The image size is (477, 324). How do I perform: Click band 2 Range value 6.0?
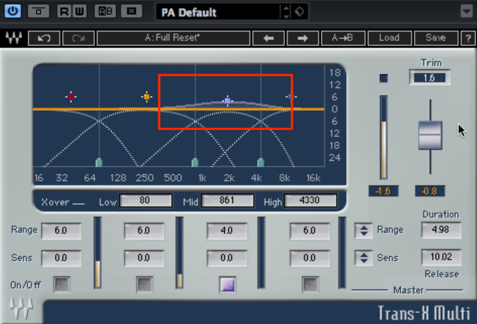(144, 231)
